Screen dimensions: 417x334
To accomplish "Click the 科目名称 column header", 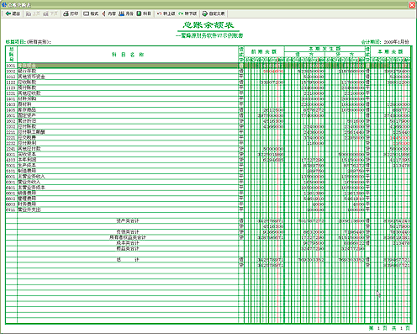I will (x=128, y=55).
